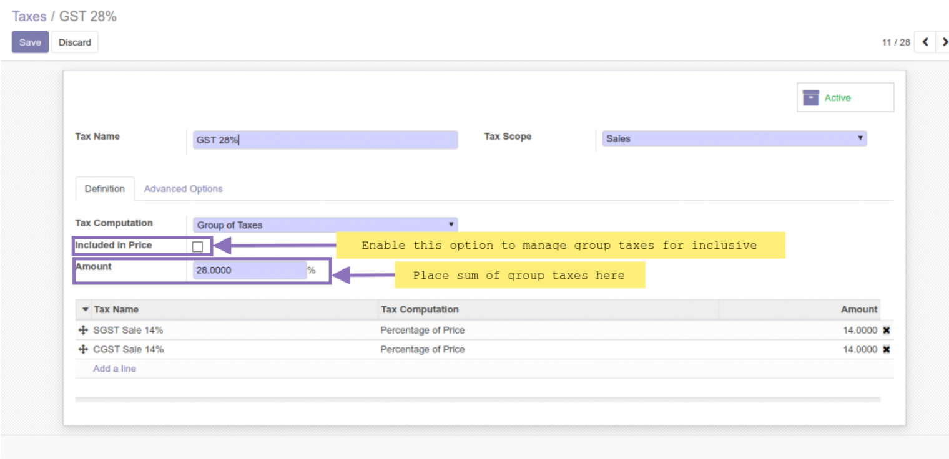The height and width of the screenshot is (459, 949).
Task: Open the column options caret in table header
Action: [85, 309]
